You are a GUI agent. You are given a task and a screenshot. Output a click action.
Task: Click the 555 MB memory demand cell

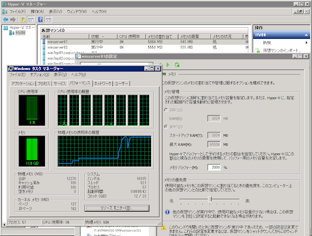(x=186, y=47)
